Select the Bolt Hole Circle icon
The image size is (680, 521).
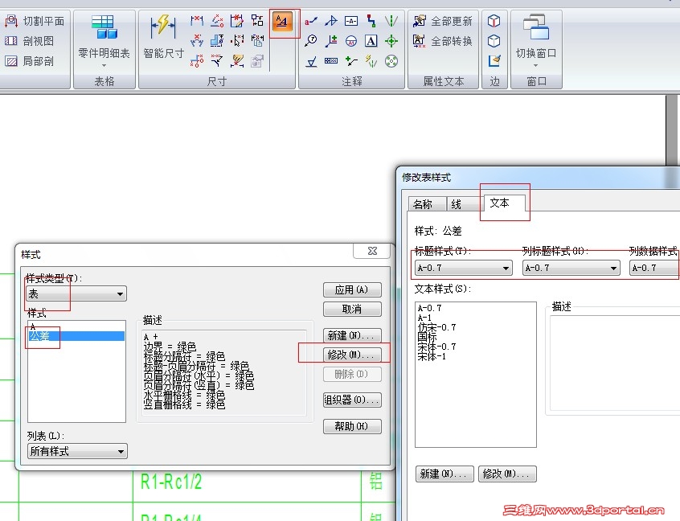pyautogui.click(x=391, y=61)
